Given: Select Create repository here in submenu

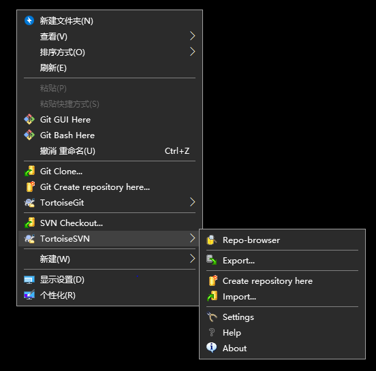Looking at the screenshot, I should click(282, 280).
